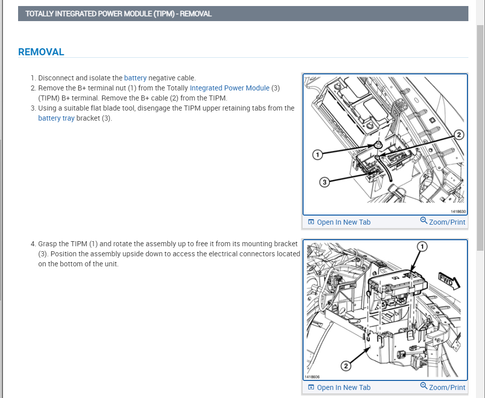Click the 'TOTALLY INTEGRATED POWER MODULE (TIPM) - REMOVAL' title bar
Viewport: 485px width, 398px height.
[x=243, y=14]
